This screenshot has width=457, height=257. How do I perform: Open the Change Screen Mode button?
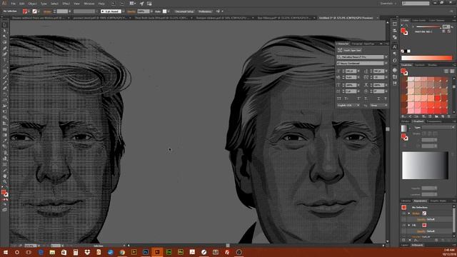pyautogui.click(x=4, y=209)
